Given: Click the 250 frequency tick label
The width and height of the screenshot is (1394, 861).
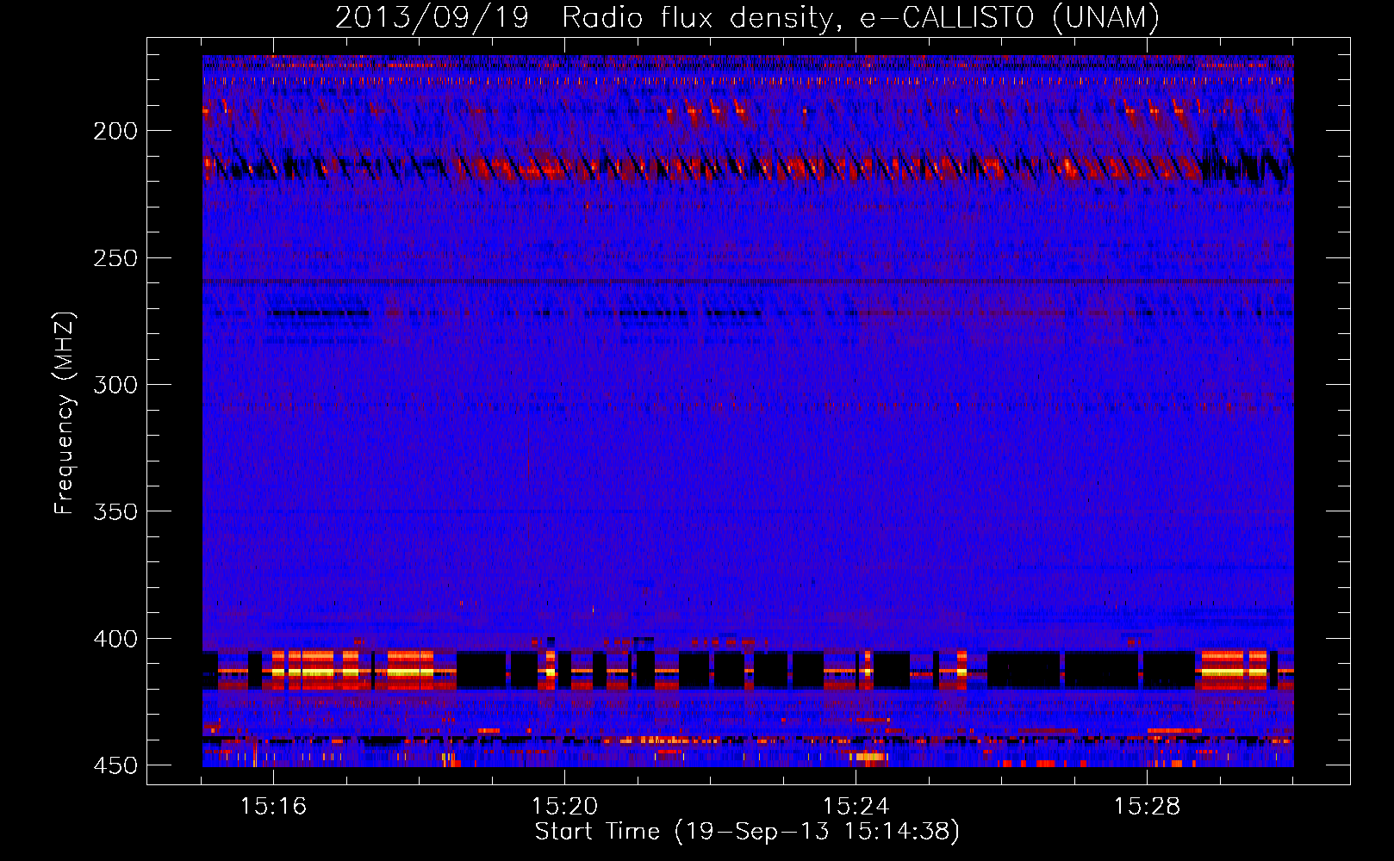Looking at the screenshot, I should tap(115, 258).
